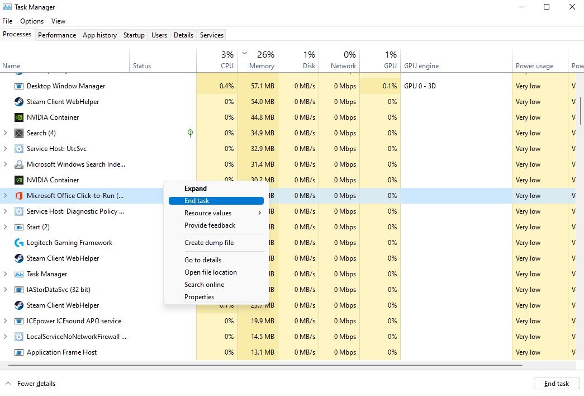
Task: Expand the Start (2) process group
Action: 6,227
